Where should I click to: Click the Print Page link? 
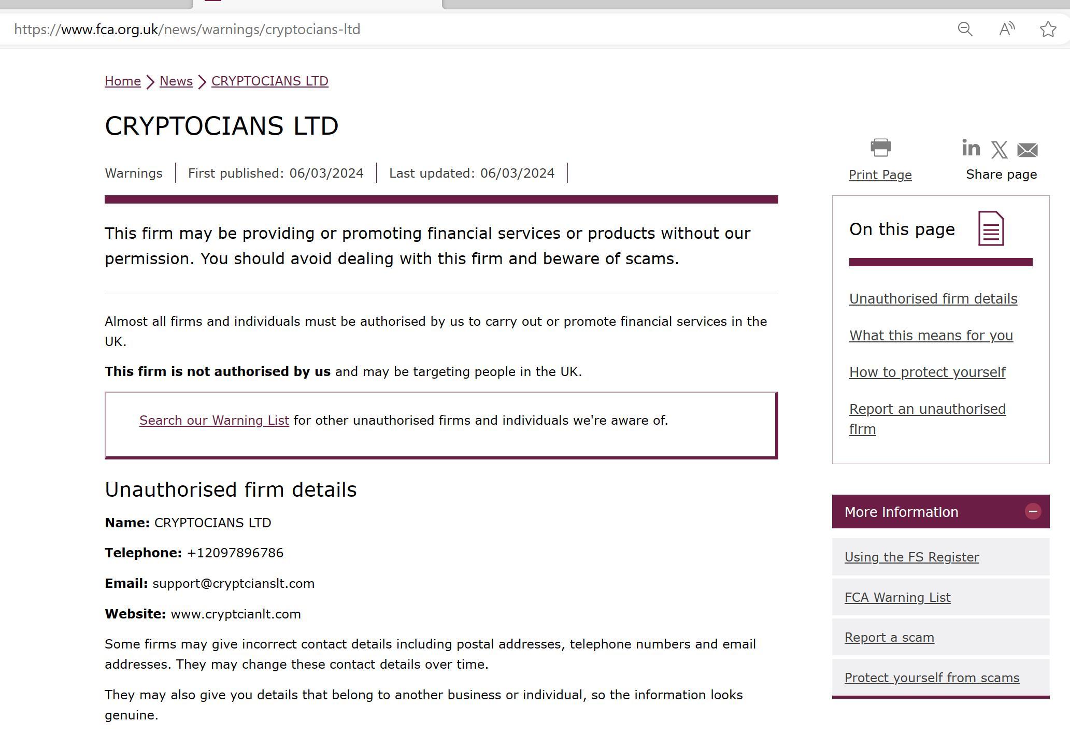880,175
